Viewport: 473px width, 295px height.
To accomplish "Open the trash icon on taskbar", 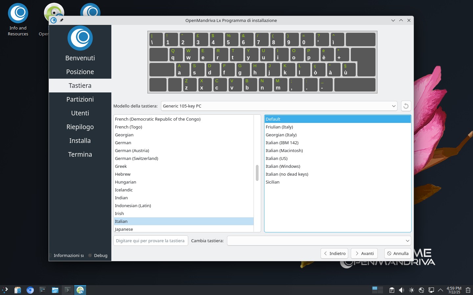I will click(468, 290).
